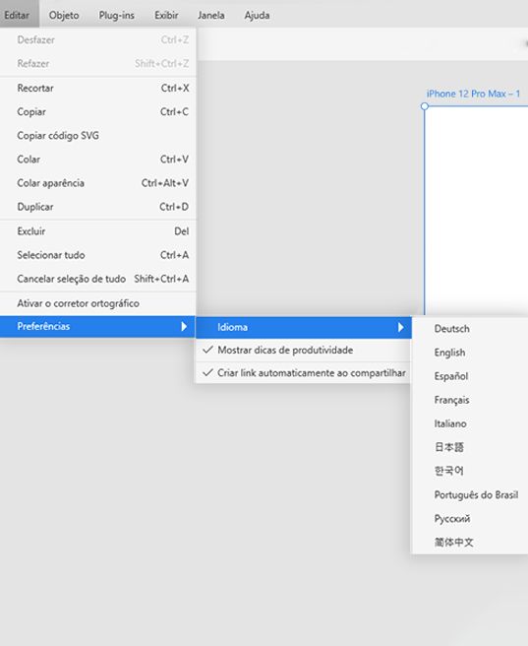
Task: Select Copiar código SVG
Action: (x=98, y=136)
